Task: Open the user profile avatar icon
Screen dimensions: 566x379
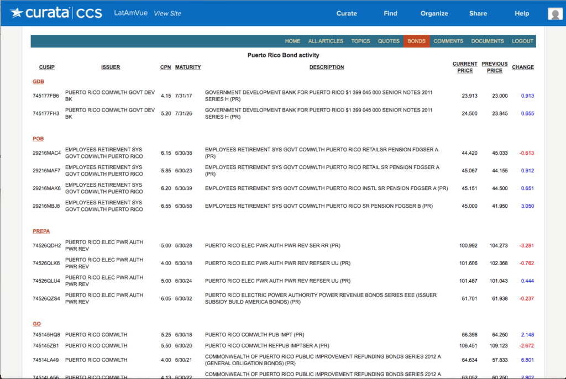Action: [x=554, y=14]
